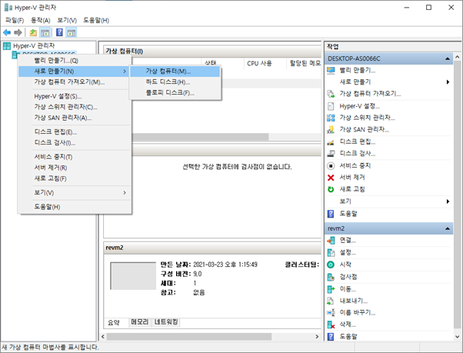
Task: Open the 보기(V) menu in menu bar
Action: [67, 20]
